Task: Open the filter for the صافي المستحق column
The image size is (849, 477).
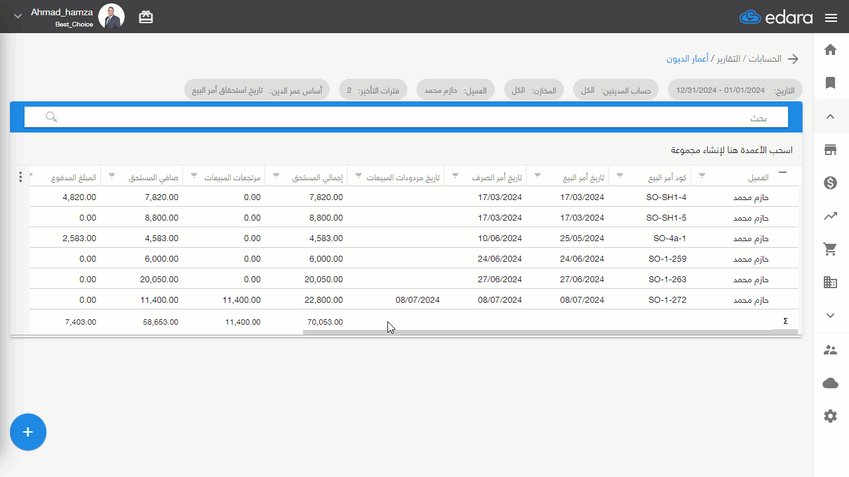Action: pos(112,176)
